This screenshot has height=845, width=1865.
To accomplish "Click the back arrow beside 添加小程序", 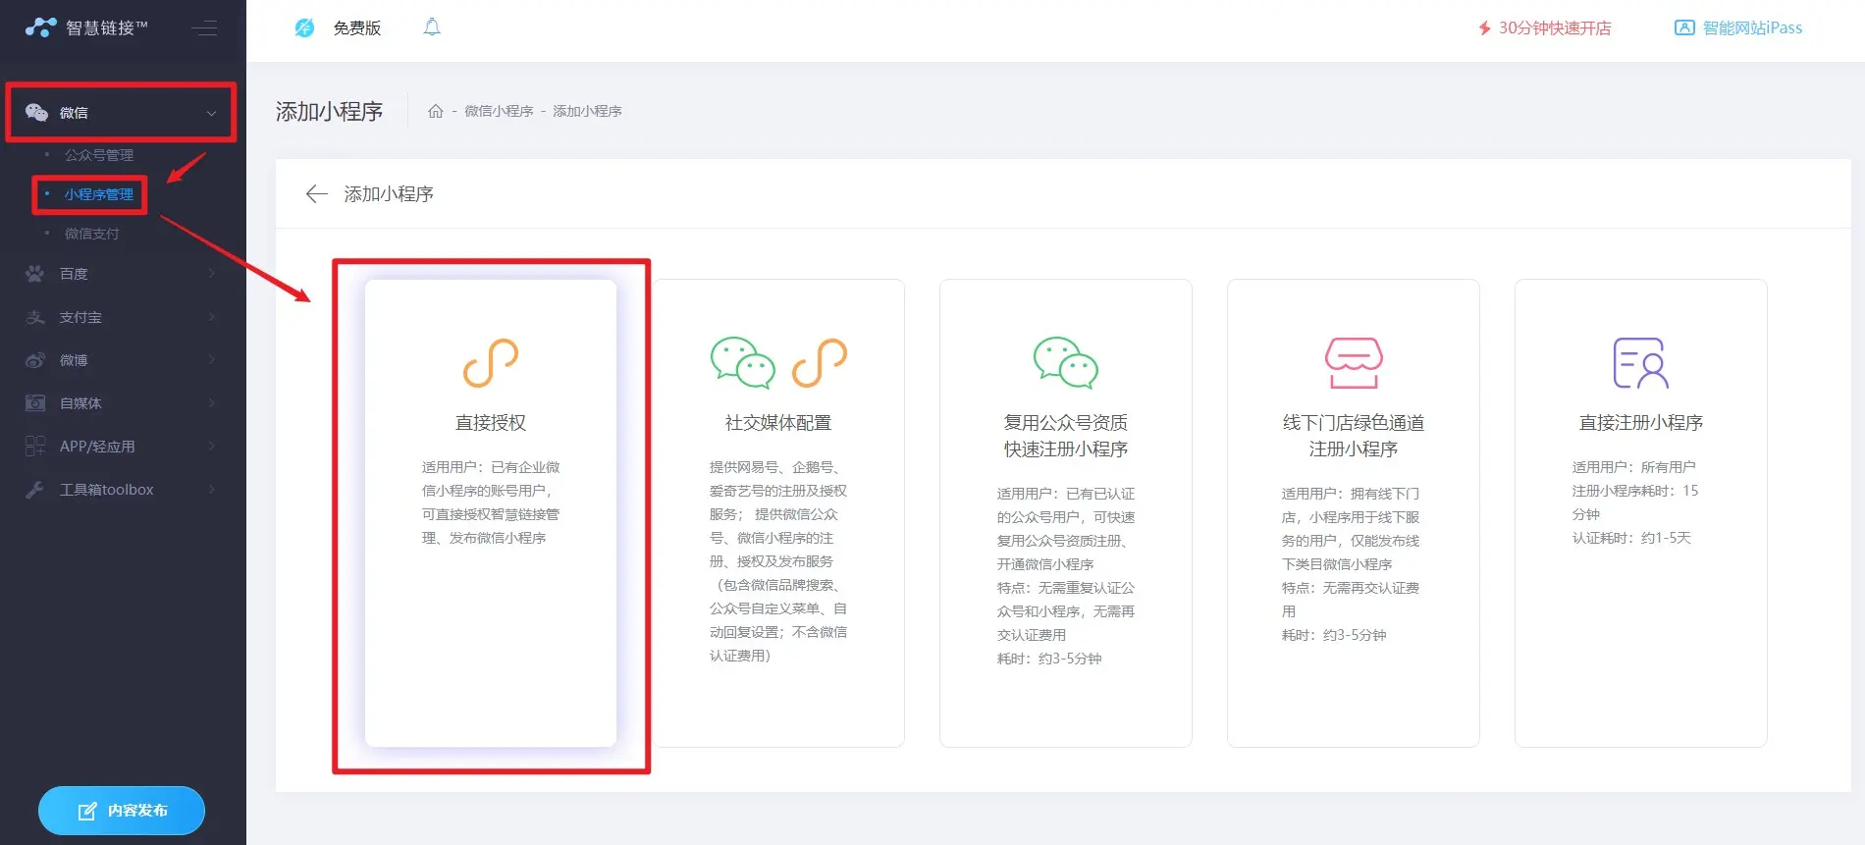I will pyautogui.click(x=316, y=194).
